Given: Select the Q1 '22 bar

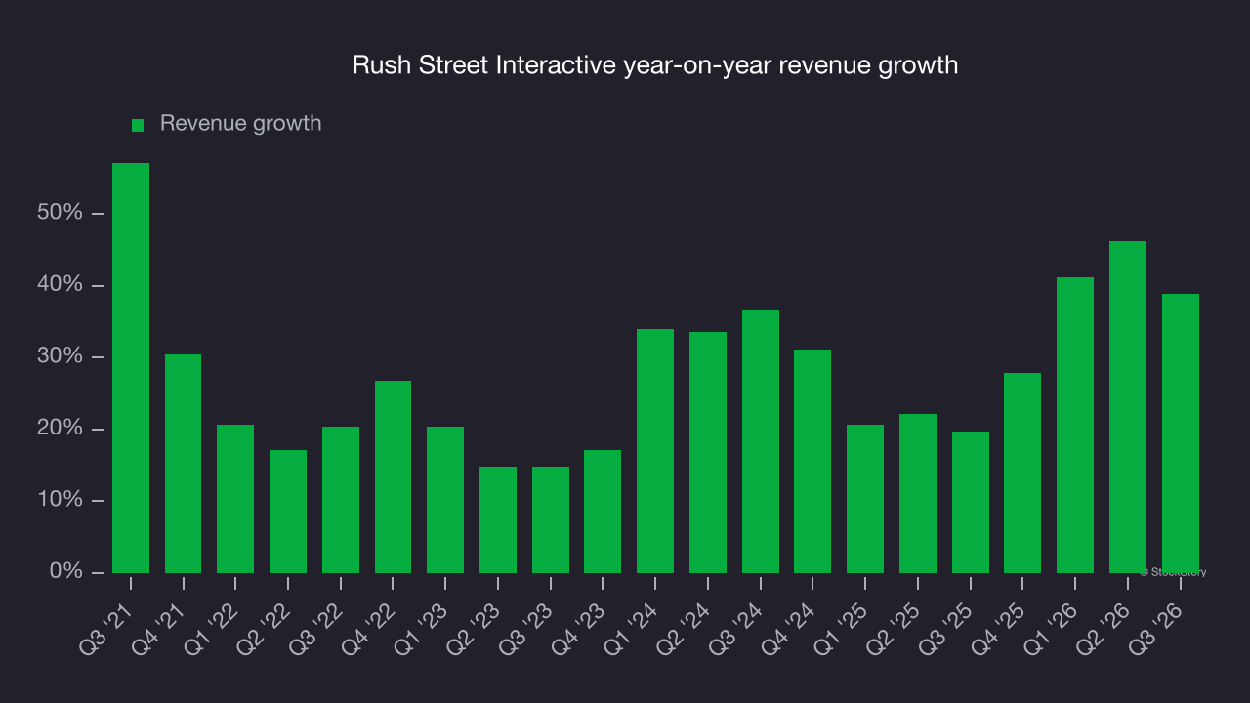Looking at the screenshot, I should click(235, 499).
